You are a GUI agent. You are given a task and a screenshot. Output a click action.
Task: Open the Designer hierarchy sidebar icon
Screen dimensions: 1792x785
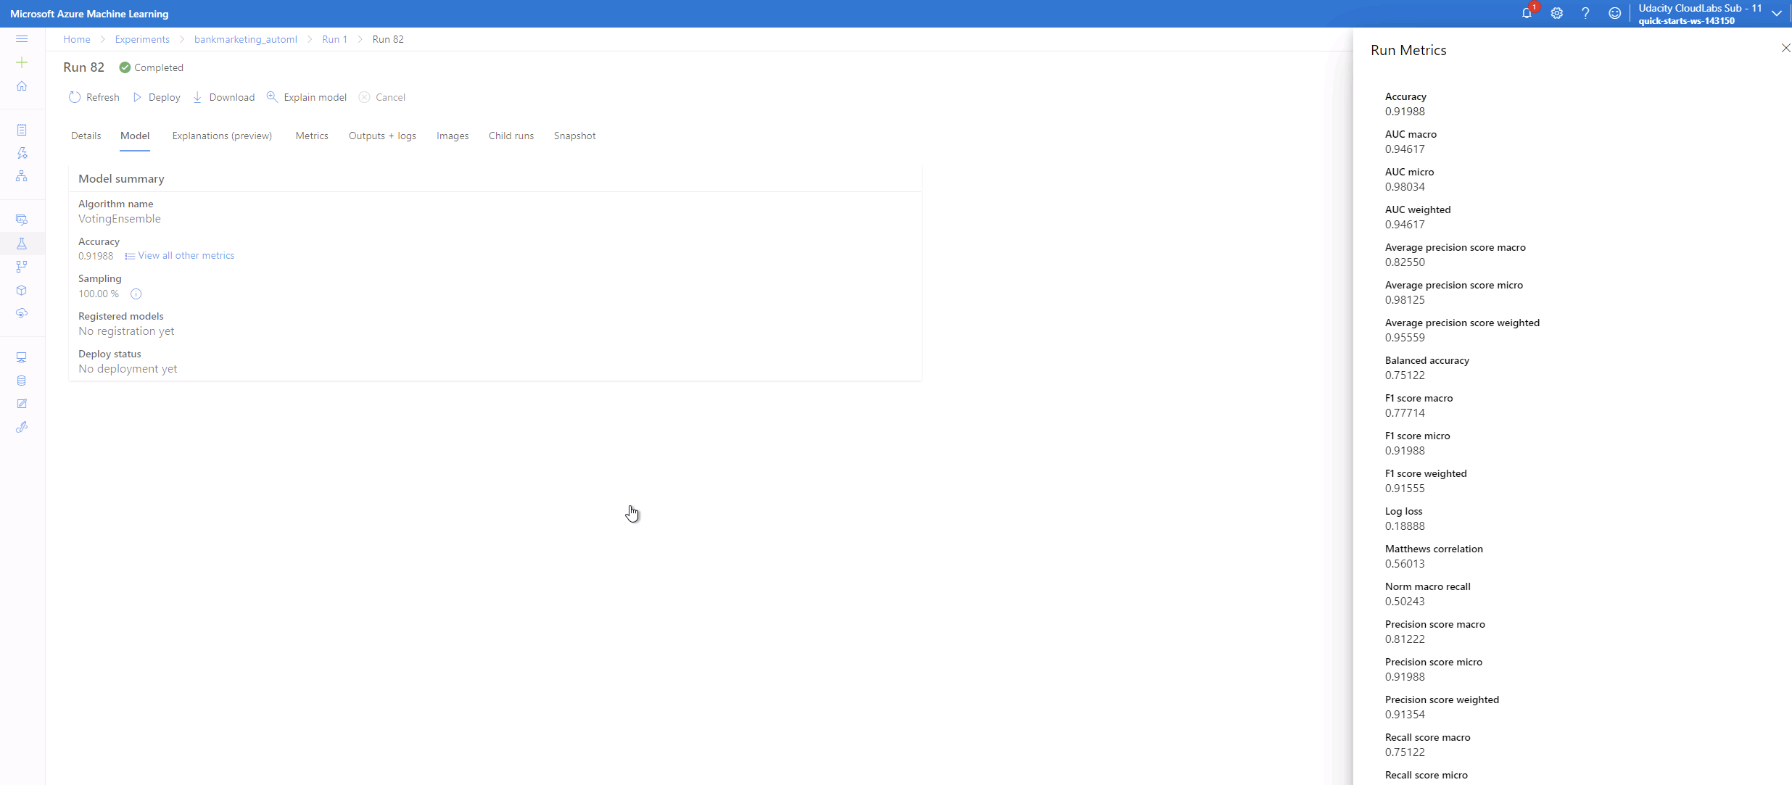click(22, 176)
